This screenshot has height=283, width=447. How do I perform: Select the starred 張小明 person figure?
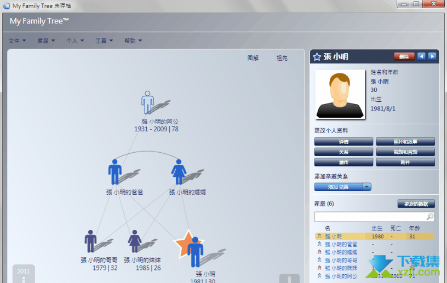click(195, 252)
